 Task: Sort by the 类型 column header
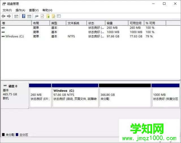[58, 23]
